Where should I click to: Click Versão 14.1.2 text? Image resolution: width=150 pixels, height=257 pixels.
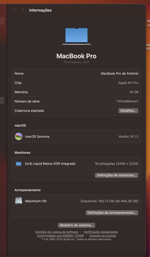(x=128, y=136)
